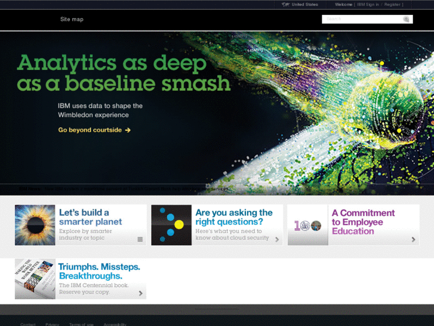Open Are you asking the right questions link
This screenshot has width=434, height=326.
pyautogui.click(x=234, y=217)
